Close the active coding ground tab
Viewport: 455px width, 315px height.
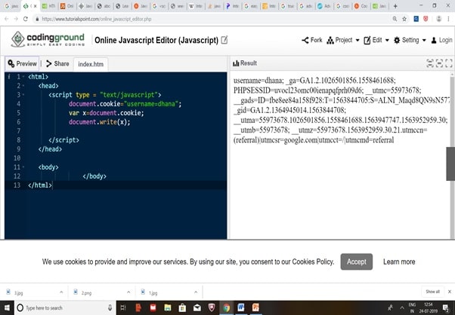click(36, 6)
